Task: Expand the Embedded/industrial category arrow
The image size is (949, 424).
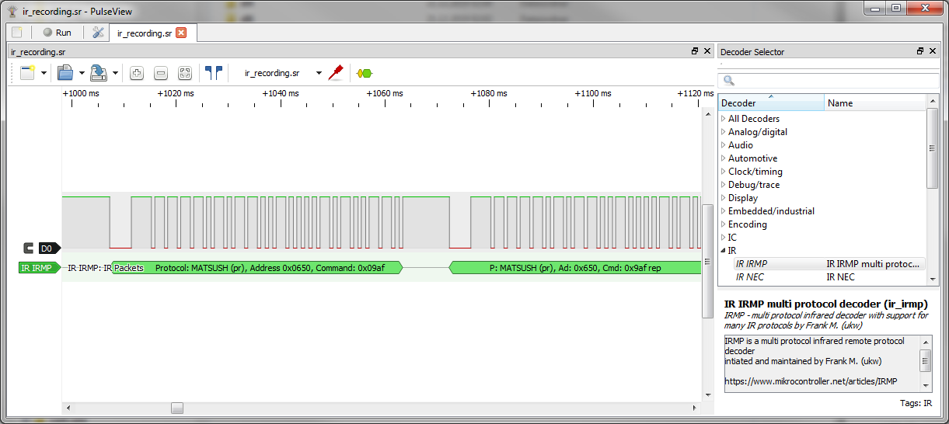Action: 724,211
